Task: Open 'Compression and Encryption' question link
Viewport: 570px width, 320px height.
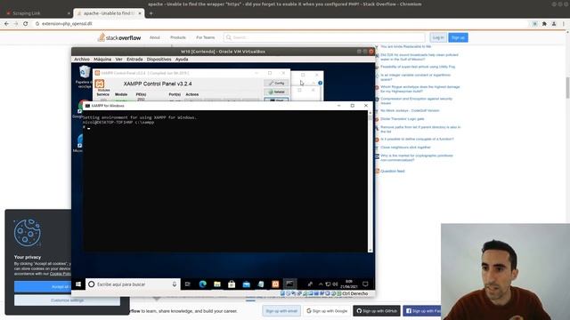Action: coord(417,100)
